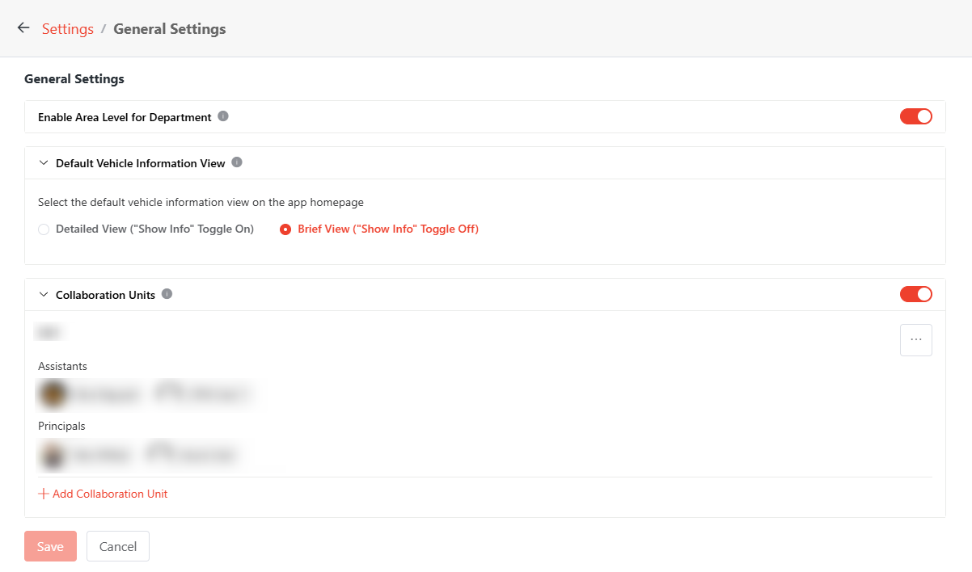Click info icon beside Collaboration Units
This screenshot has height=572, width=972.
[167, 294]
